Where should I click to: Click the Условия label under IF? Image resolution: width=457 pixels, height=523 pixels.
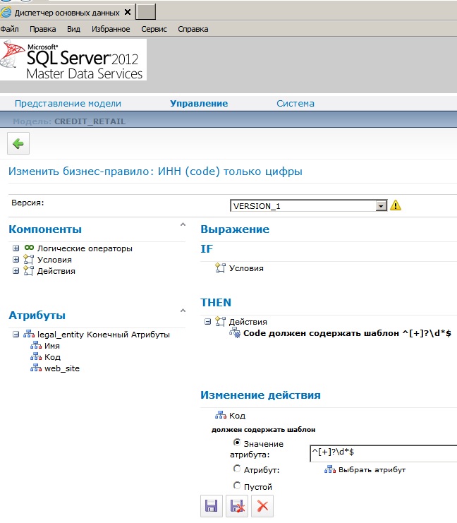click(x=246, y=268)
